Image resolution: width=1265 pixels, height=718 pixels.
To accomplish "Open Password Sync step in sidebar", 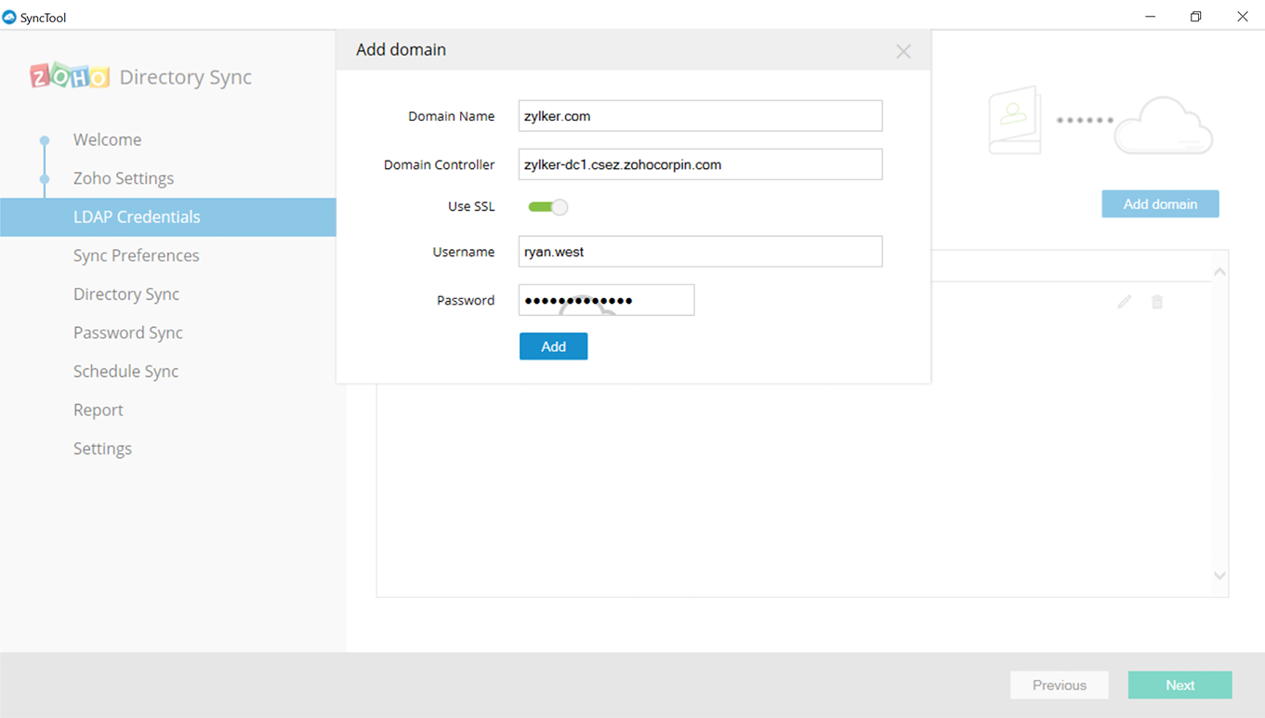I will [x=128, y=333].
